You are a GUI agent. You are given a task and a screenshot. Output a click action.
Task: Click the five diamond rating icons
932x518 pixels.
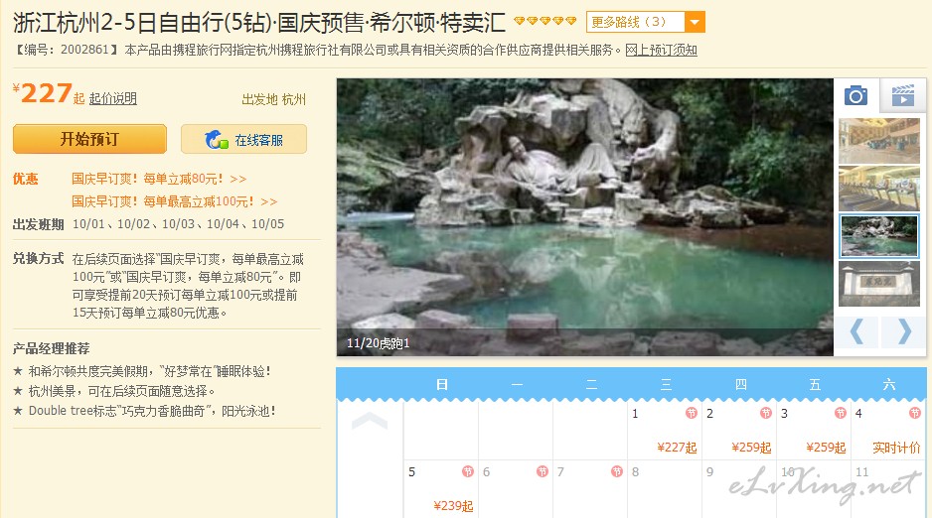coord(545,22)
